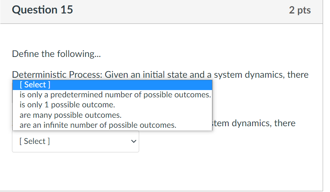
Task: Click the "Define the following..." instruction text
Action: [56, 54]
